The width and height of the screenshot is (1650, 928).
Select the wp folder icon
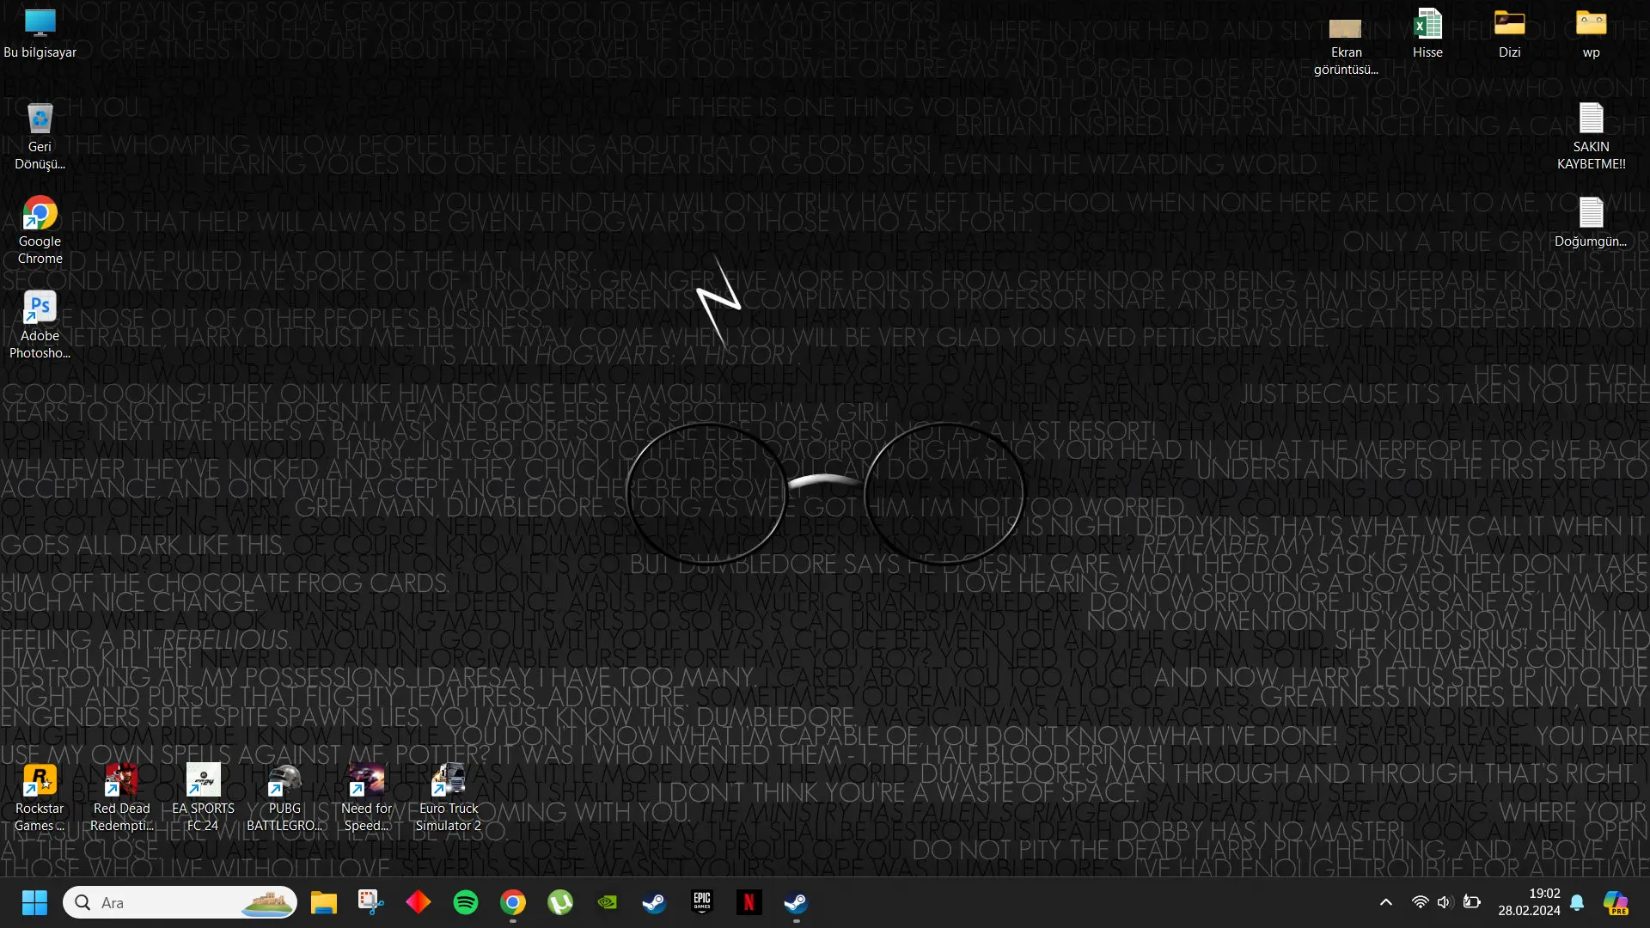click(1592, 34)
